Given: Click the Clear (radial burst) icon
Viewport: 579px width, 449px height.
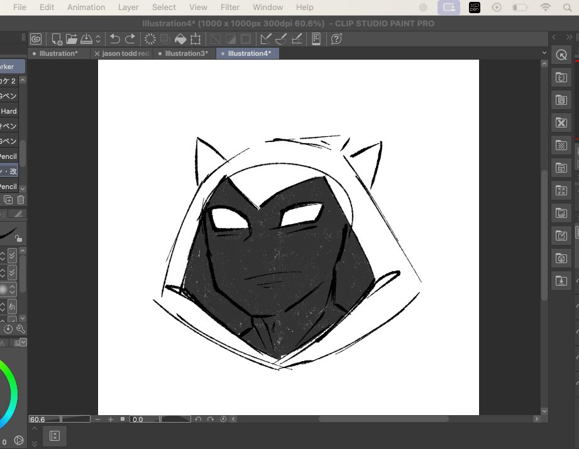Looking at the screenshot, I should coord(150,39).
